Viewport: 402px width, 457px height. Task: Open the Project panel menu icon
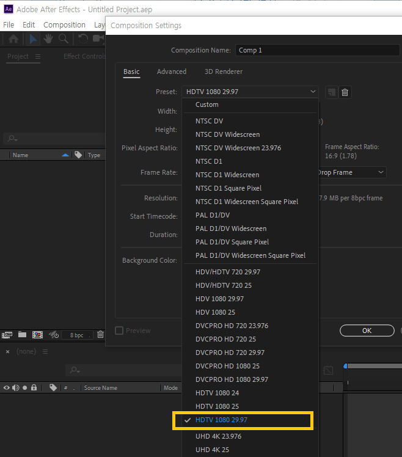pyautogui.click(x=38, y=57)
